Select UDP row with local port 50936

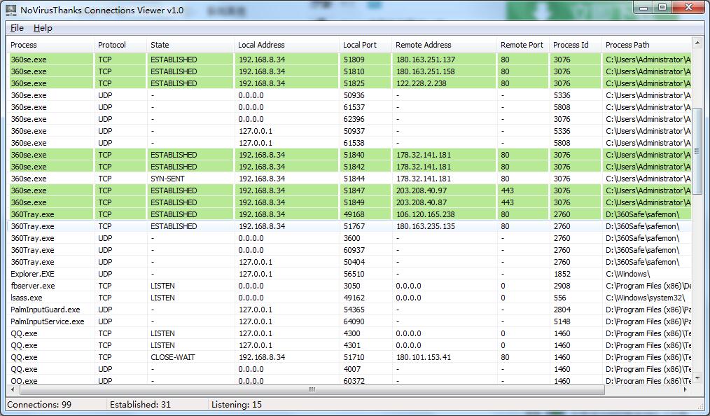pyautogui.click(x=349, y=95)
